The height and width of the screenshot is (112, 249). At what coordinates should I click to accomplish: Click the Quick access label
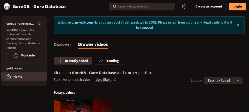[x=14, y=68]
